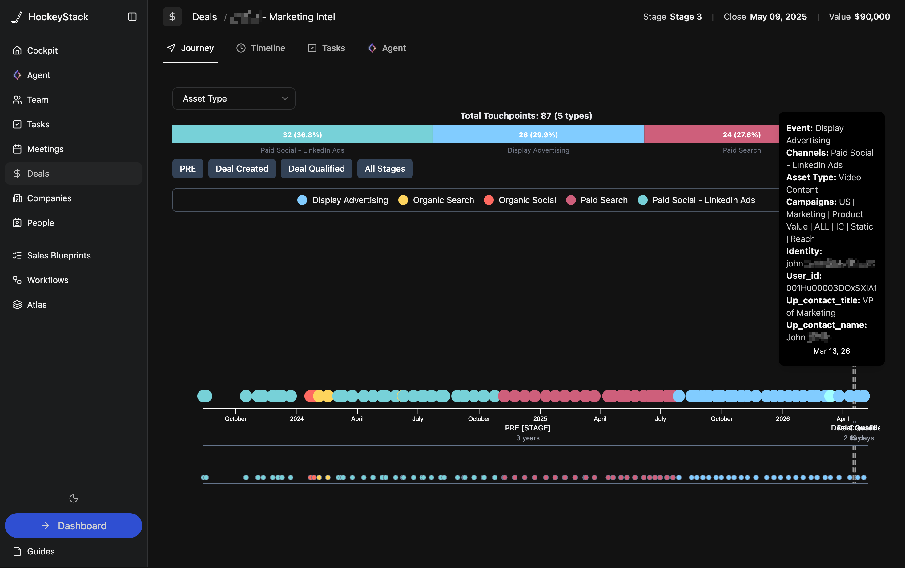Viewport: 905px width, 568px height.
Task: Click the dollar icon beside Deals breadcrumb
Action: [x=172, y=17]
